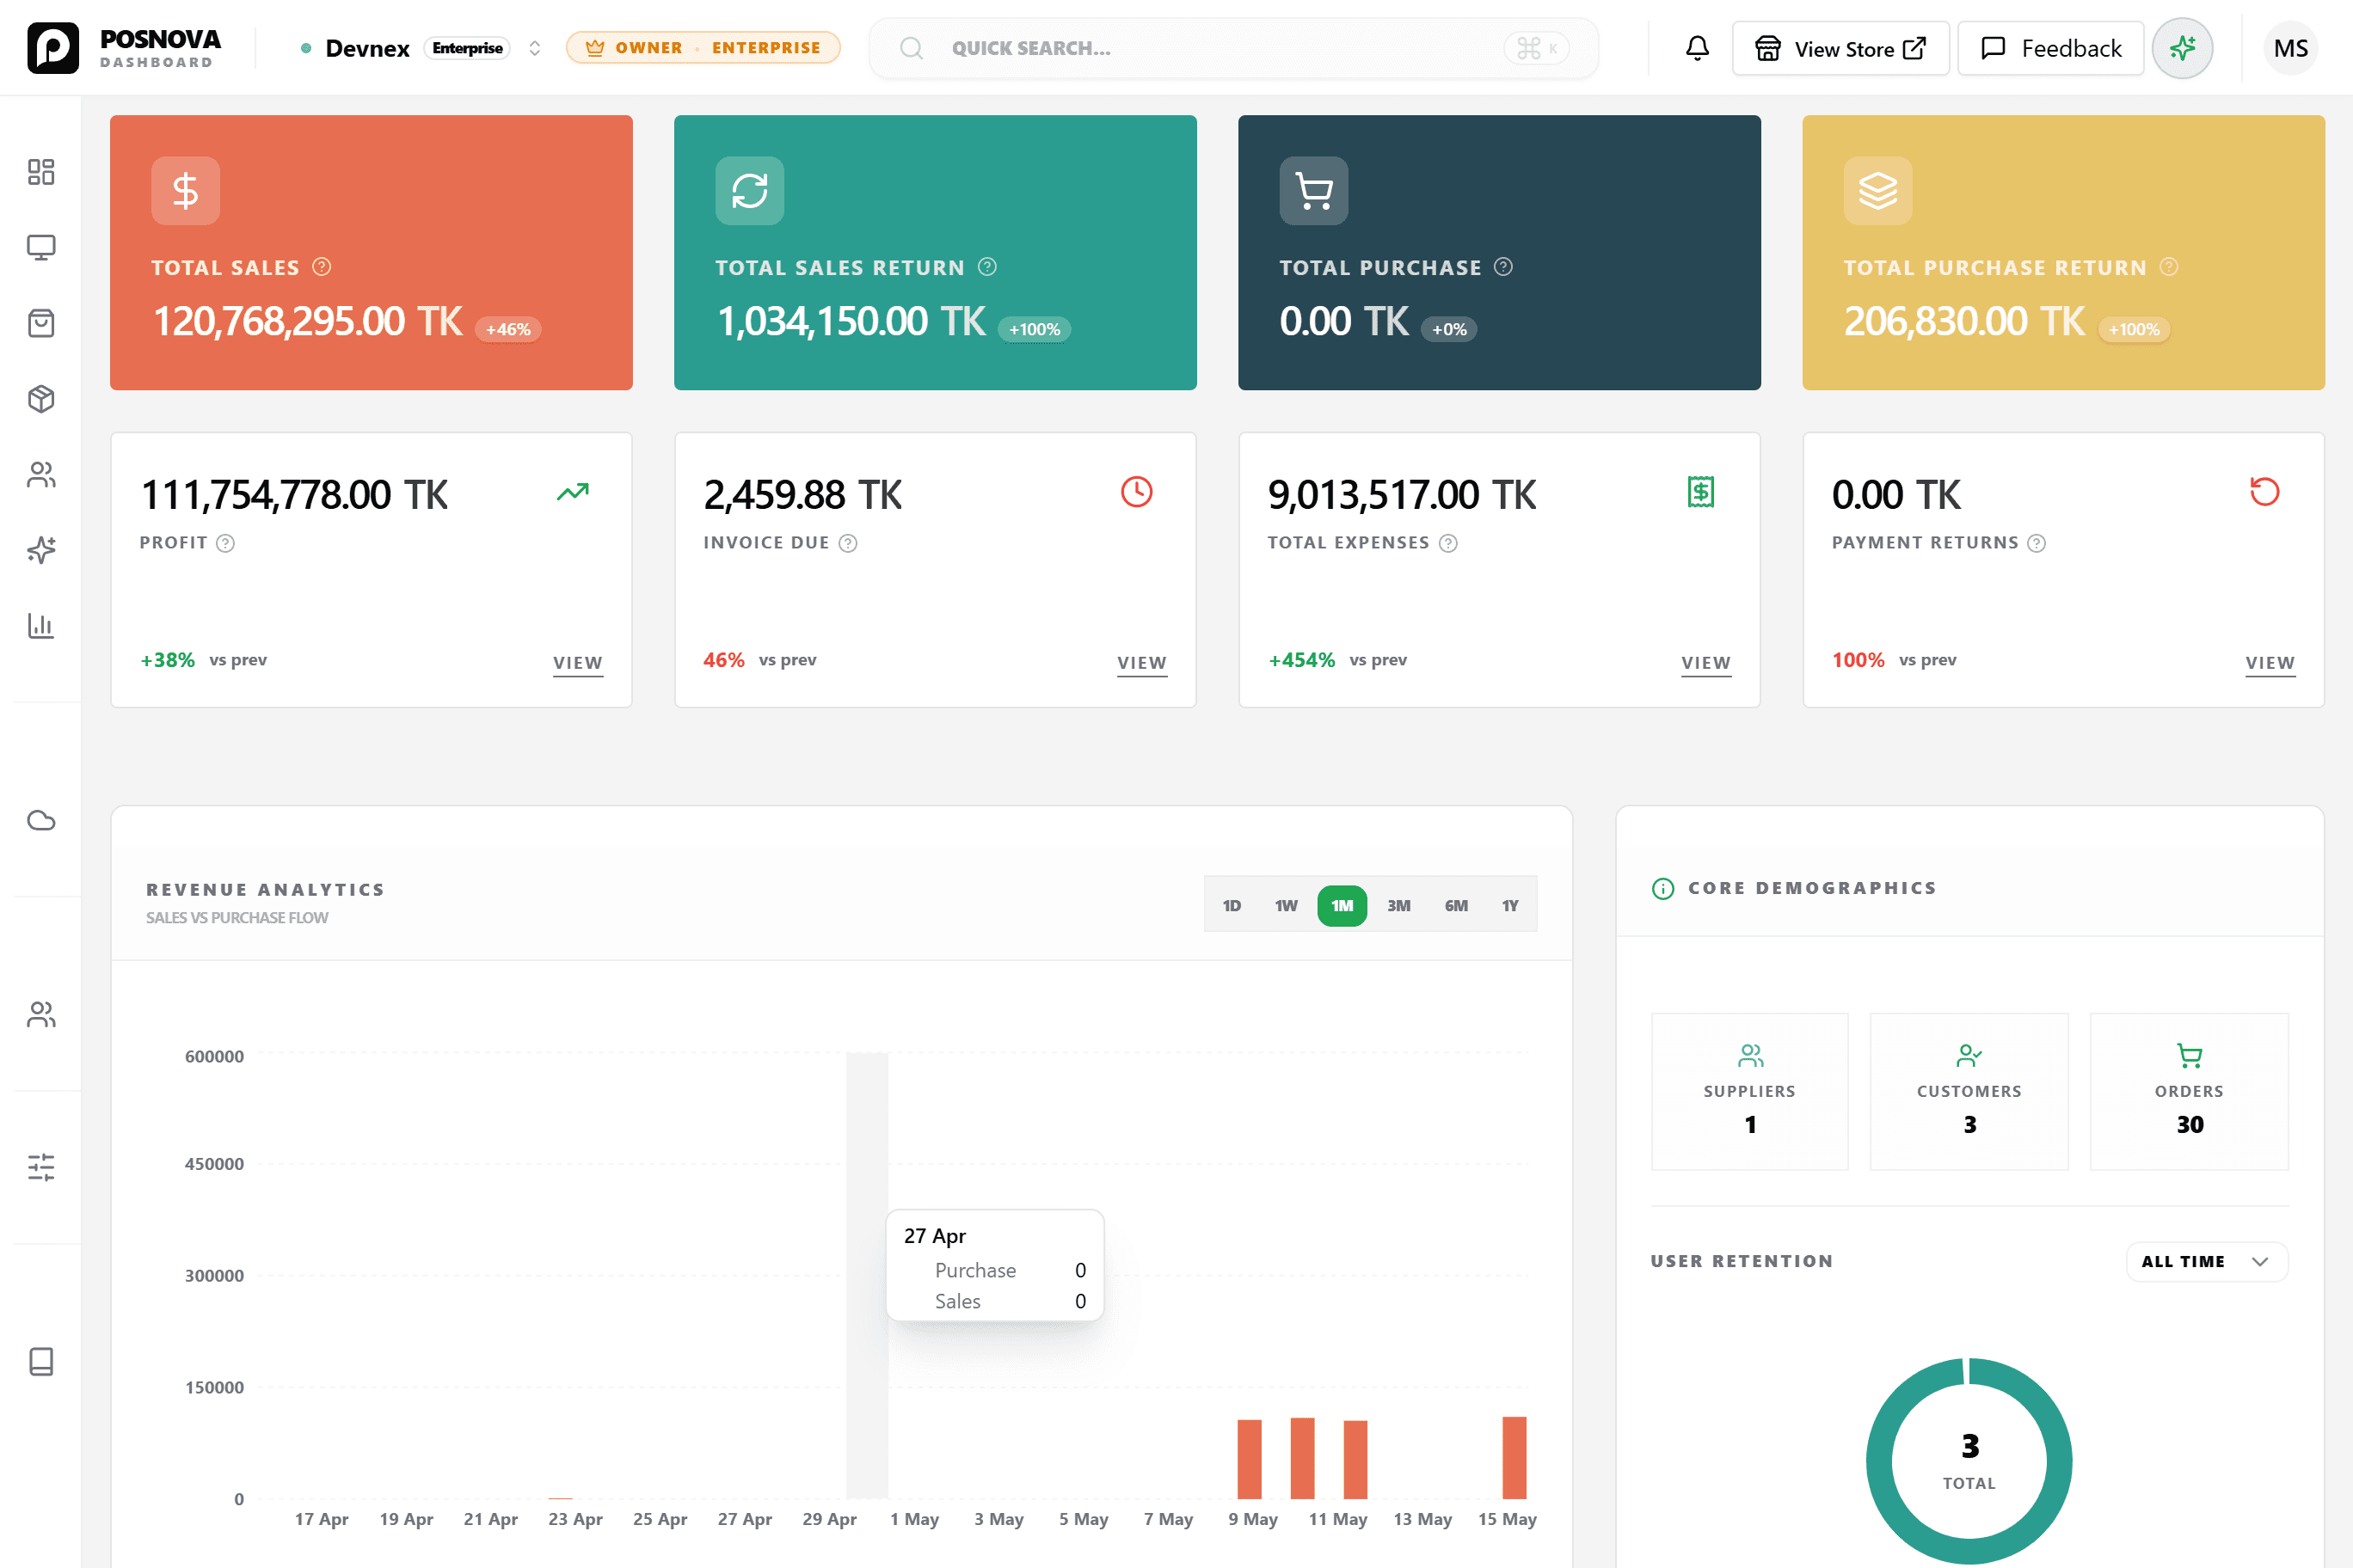This screenshot has width=2353, height=1568.
Task: Click the Owner Enterprise badge
Action: (703, 48)
